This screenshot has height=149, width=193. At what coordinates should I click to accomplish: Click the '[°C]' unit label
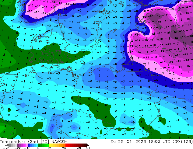click(45, 142)
